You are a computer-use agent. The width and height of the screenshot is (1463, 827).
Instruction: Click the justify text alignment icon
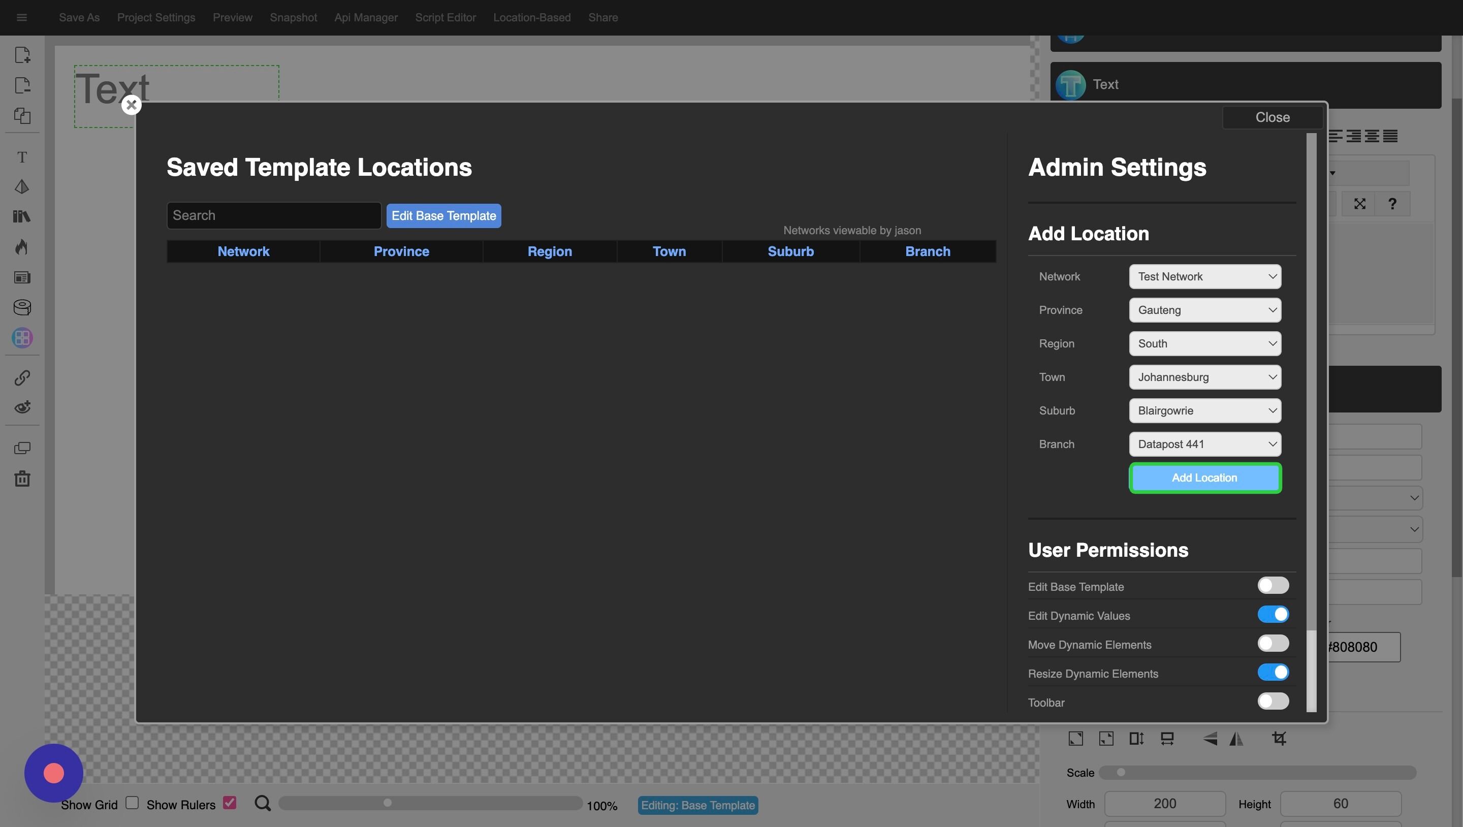[x=1390, y=136]
